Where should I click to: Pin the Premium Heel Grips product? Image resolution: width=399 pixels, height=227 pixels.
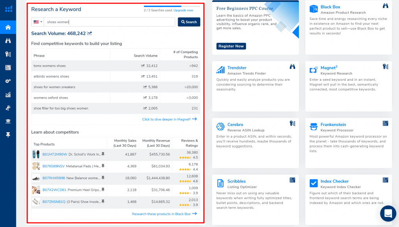tap(103, 190)
